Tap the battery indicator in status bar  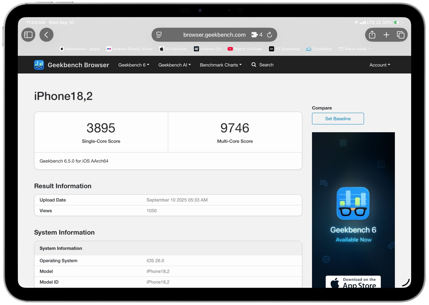point(398,22)
